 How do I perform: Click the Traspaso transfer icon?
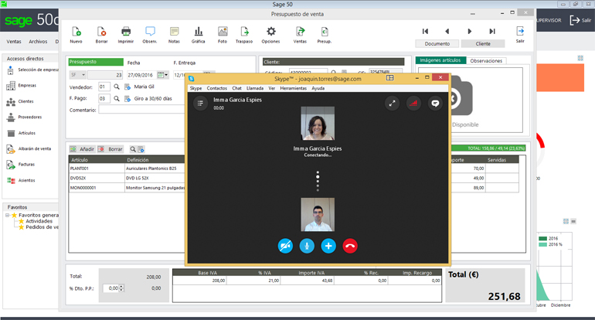(x=244, y=32)
